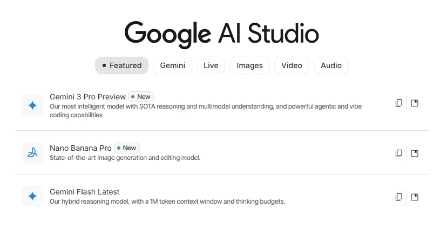
Task: Open Gemini 3 Pro Preview docs icon
Action: pos(415,103)
